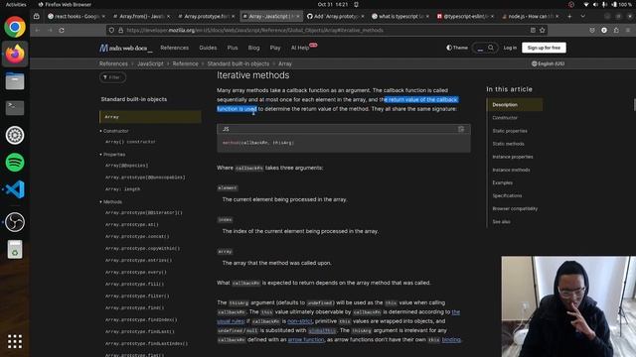Open Visual Studio Code from dock

(15, 189)
